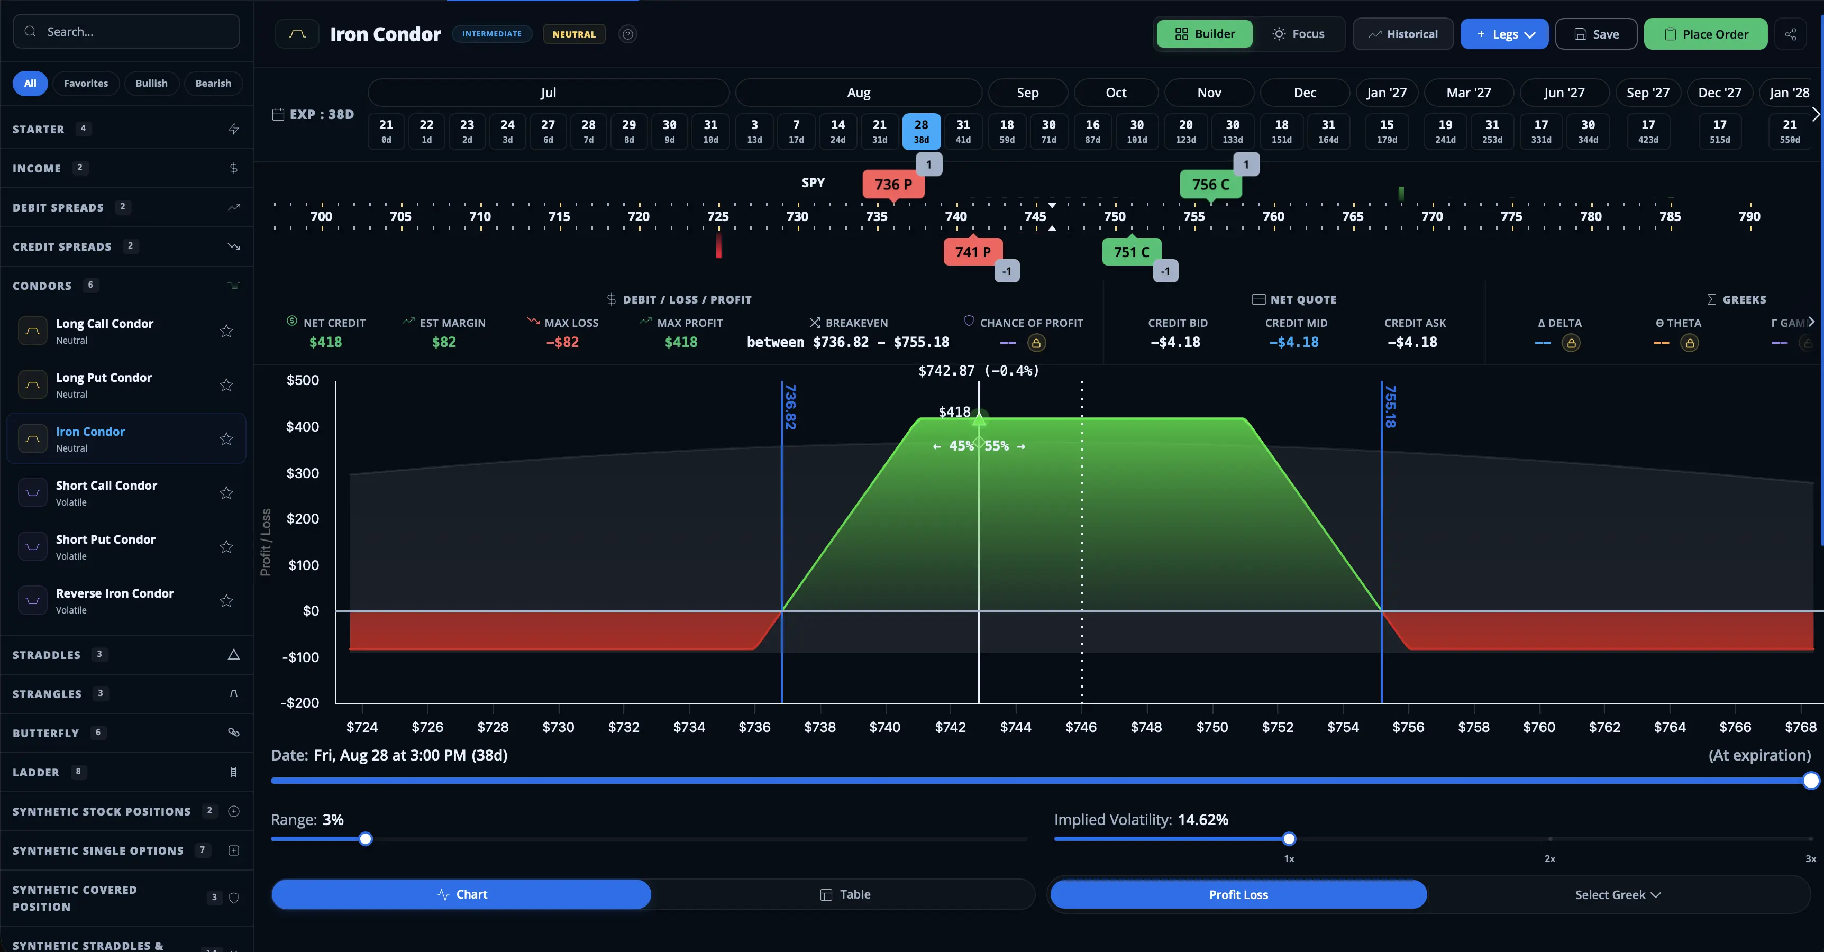Switch to Builder mode
The width and height of the screenshot is (1824, 952).
coord(1205,34)
